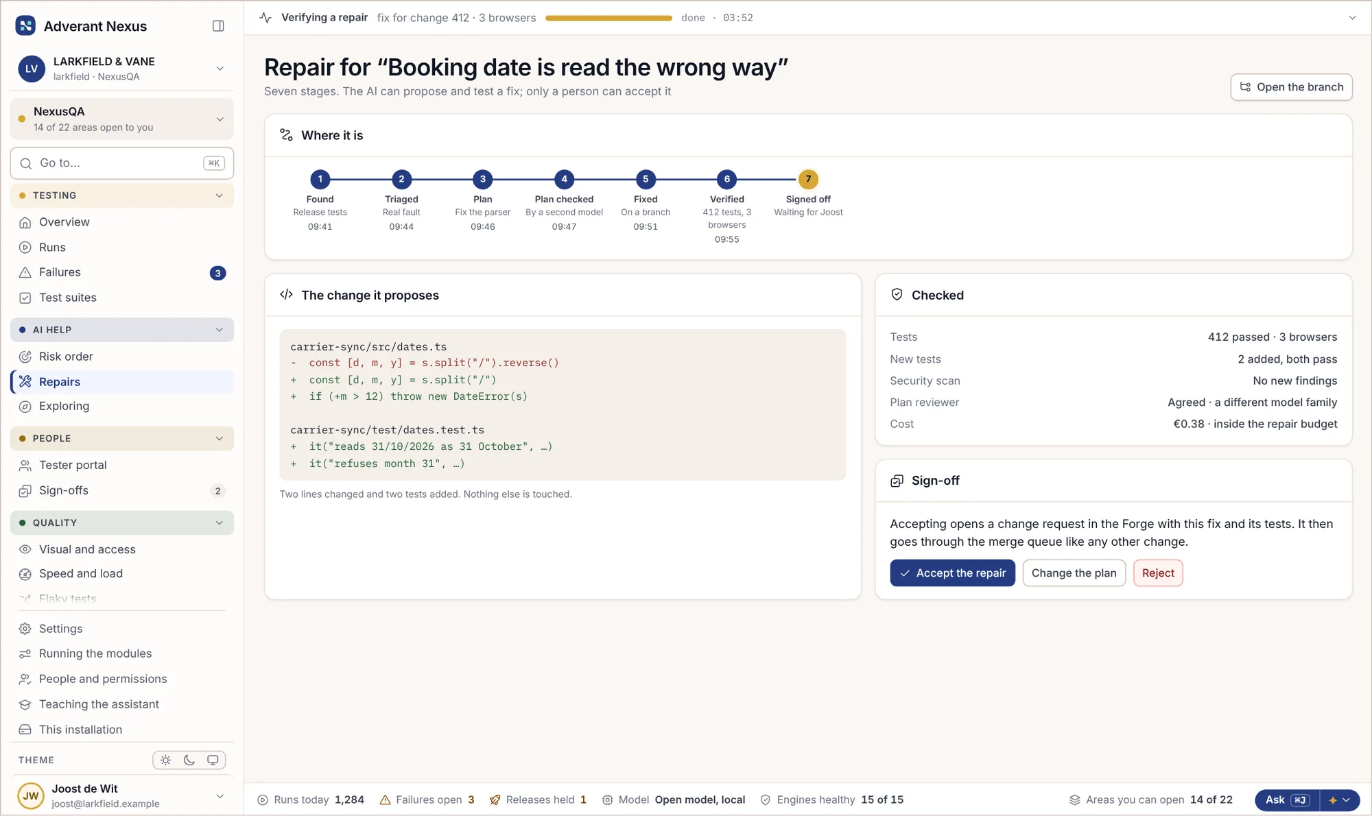This screenshot has height=816, width=1372.
Task: Expand the top verification status bar chevron
Action: (x=1352, y=18)
